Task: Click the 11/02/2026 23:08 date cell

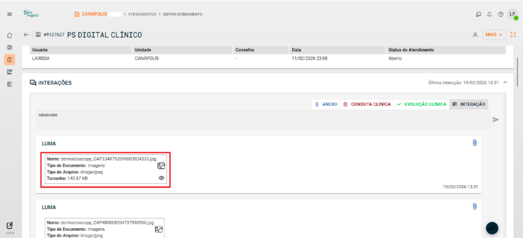Action: click(x=309, y=58)
